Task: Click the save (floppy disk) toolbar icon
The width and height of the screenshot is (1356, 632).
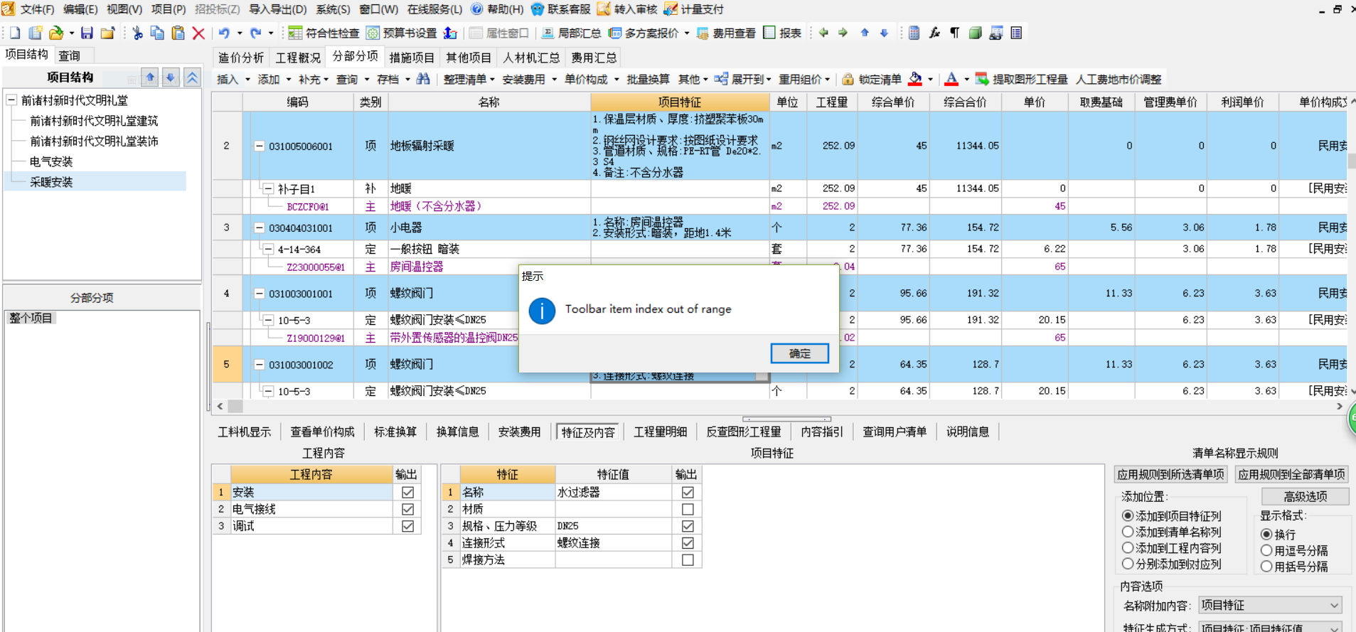Action: tap(87, 33)
